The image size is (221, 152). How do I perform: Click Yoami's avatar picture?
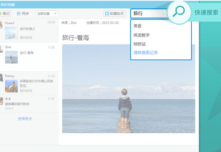click(x=2, y=25)
